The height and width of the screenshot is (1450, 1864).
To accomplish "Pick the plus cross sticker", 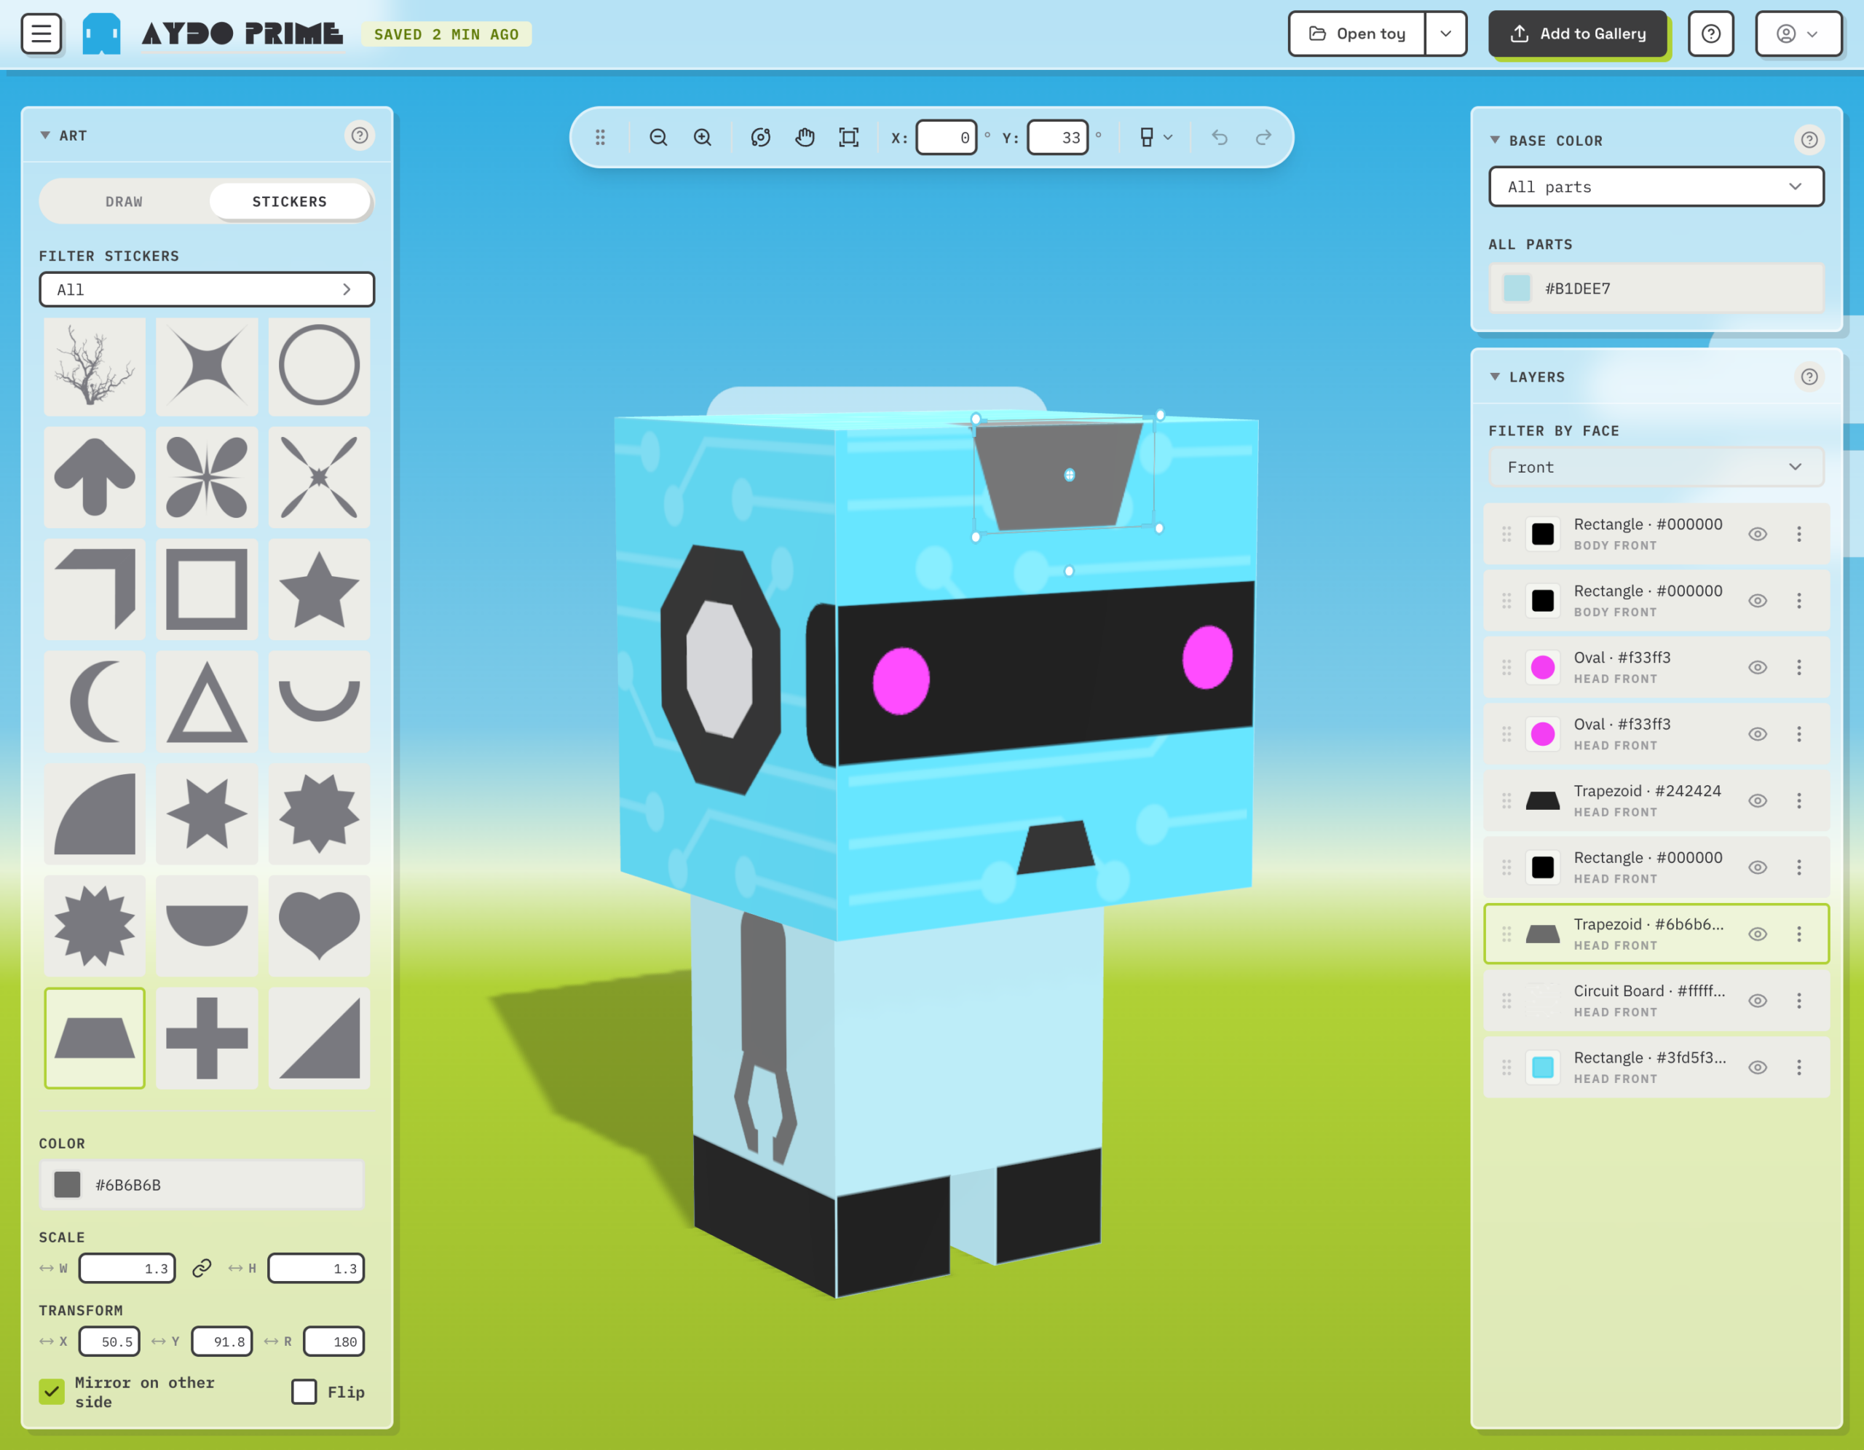I will tap(207, 1039).
